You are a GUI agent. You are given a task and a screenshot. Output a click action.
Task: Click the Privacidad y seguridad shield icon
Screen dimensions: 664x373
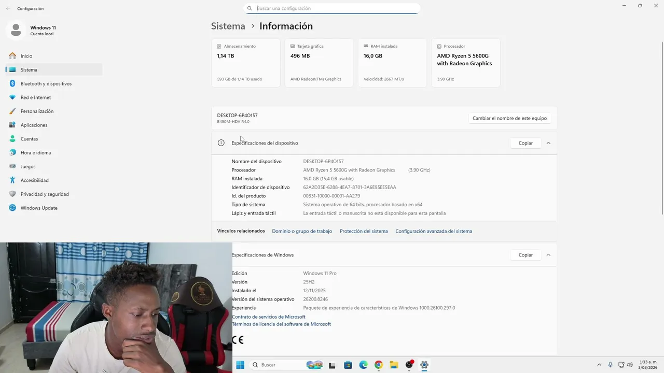[x=12, y=194]
